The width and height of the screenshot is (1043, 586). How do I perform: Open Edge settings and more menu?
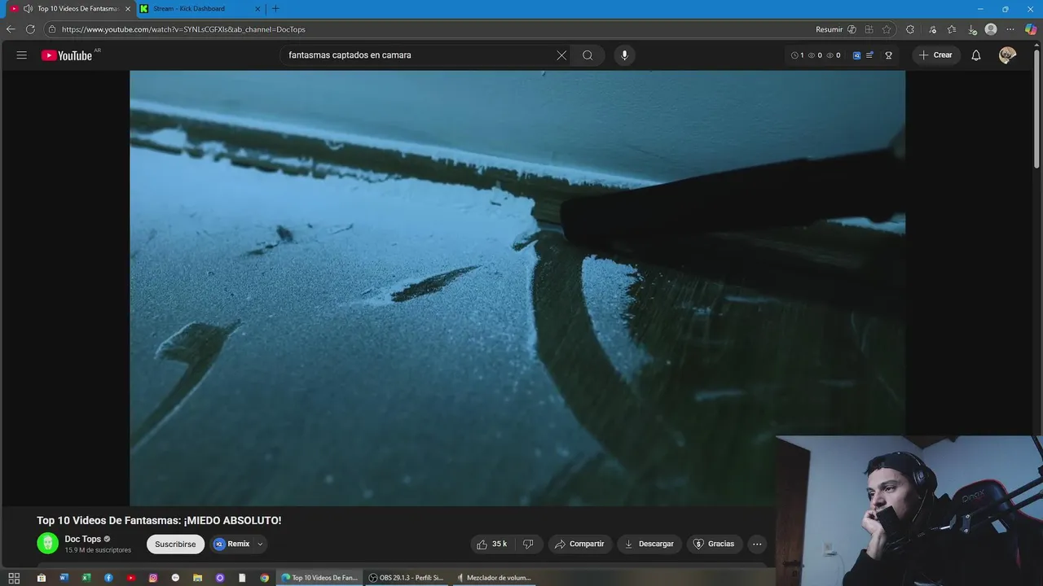pos(1010,29)
